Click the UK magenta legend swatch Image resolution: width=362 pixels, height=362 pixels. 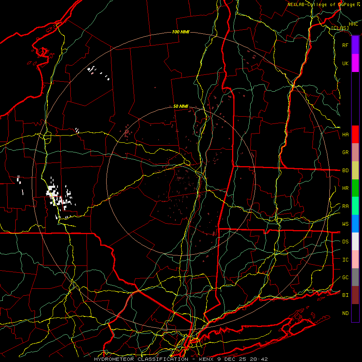(355, 63)
